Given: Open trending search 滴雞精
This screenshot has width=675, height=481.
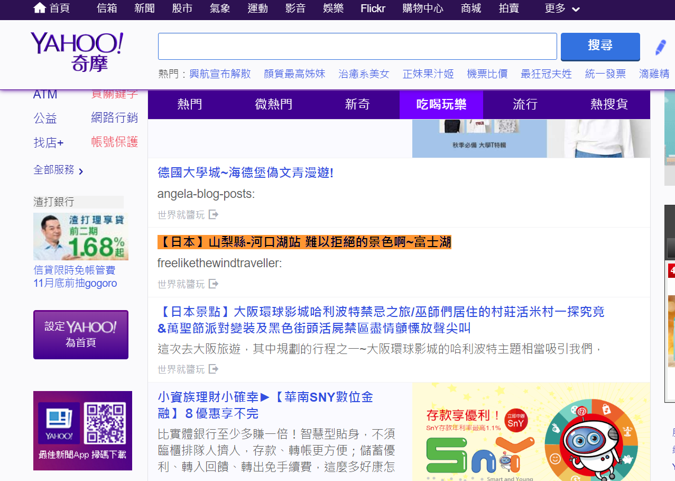Looking at the screenshot, I should [654, 74].
